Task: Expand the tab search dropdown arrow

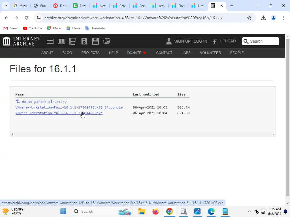Action: (6, 6)
